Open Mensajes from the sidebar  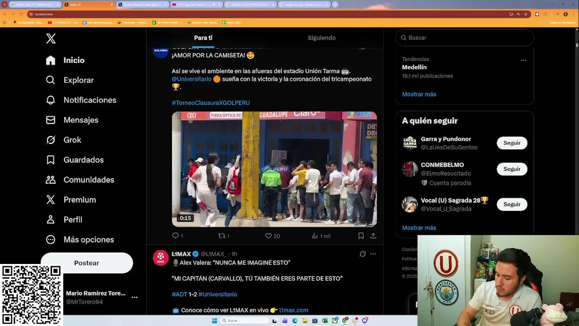[72, 120]
